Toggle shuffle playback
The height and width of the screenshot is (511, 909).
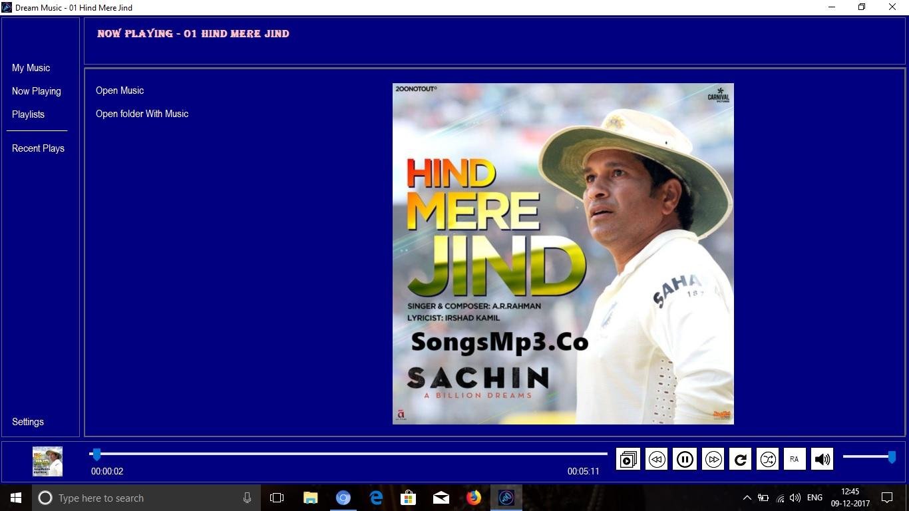768,459
